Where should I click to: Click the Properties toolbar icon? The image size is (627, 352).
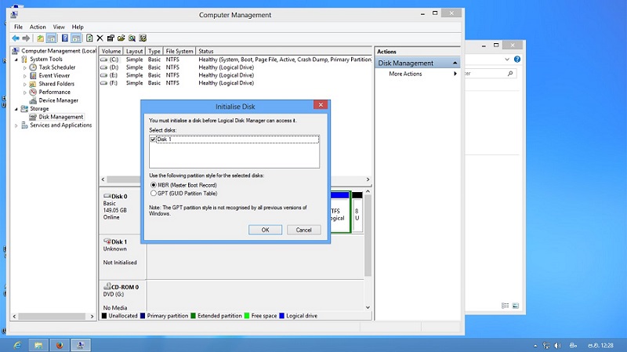(x=111, y=38)
